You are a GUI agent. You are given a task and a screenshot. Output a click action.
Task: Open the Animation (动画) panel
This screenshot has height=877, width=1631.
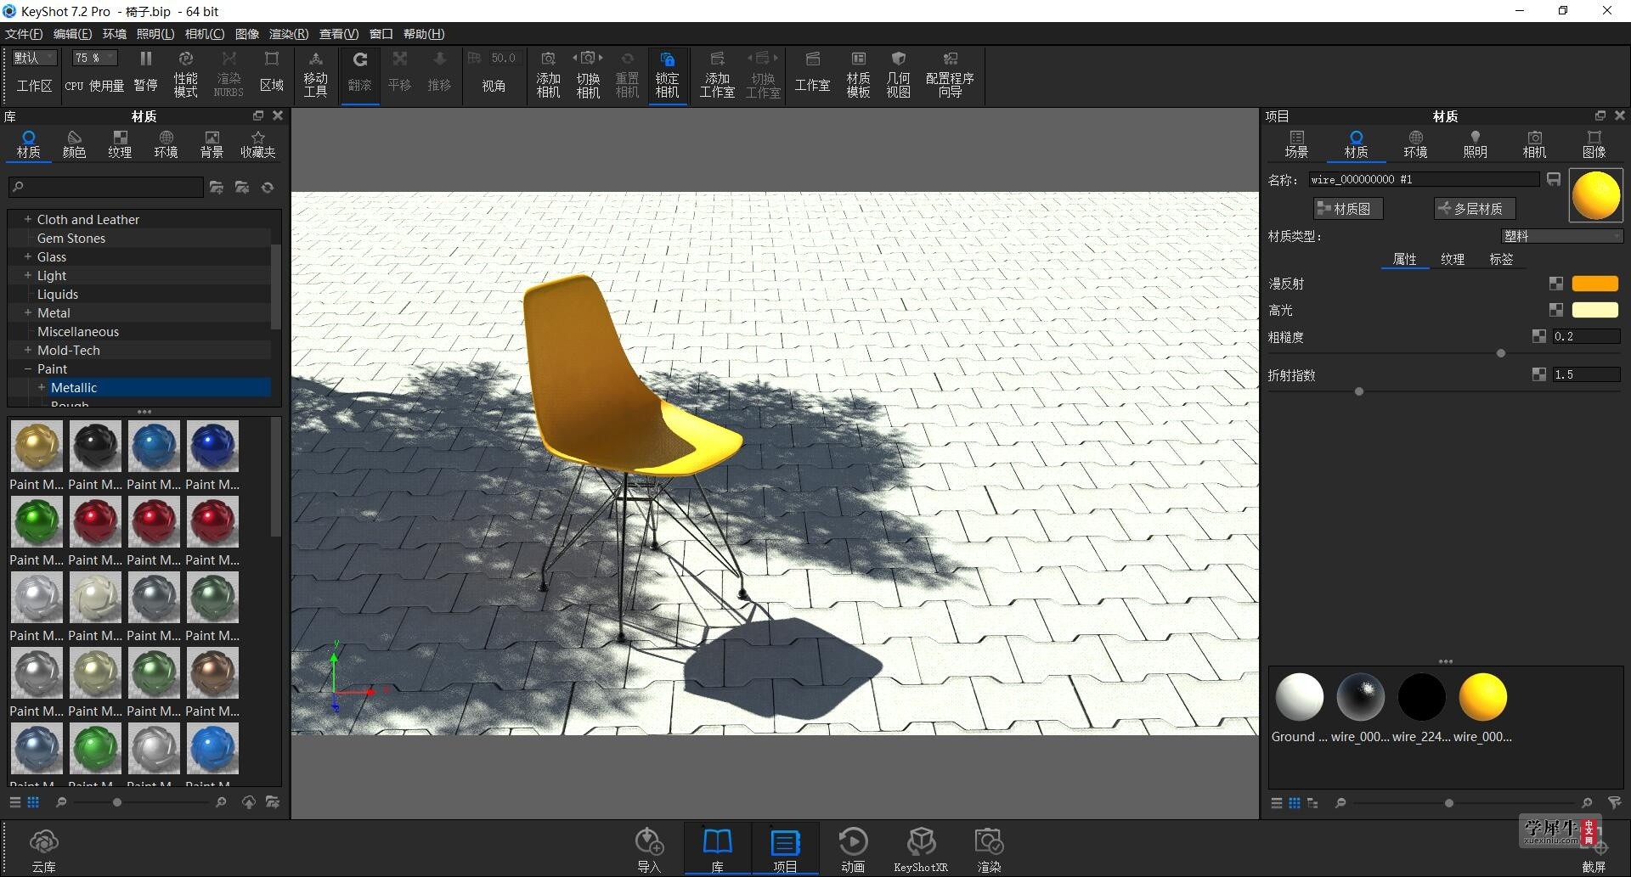click(x=853, y=850)
